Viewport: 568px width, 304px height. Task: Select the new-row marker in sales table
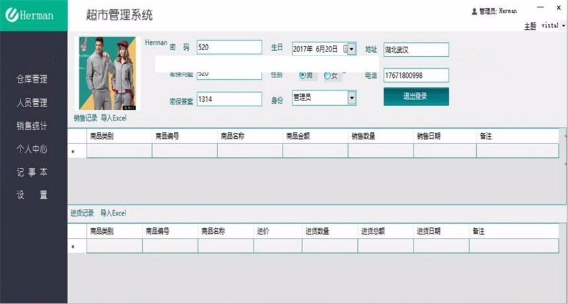coord(77,151)
